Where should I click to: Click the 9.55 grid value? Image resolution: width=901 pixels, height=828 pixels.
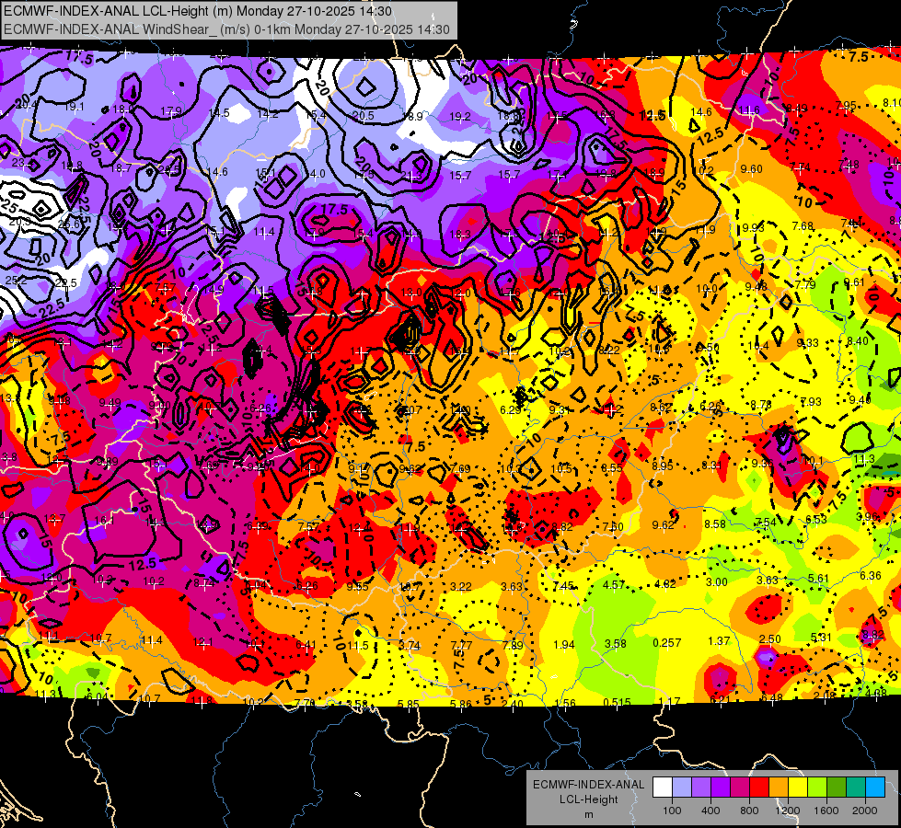(x=357, y=587)
